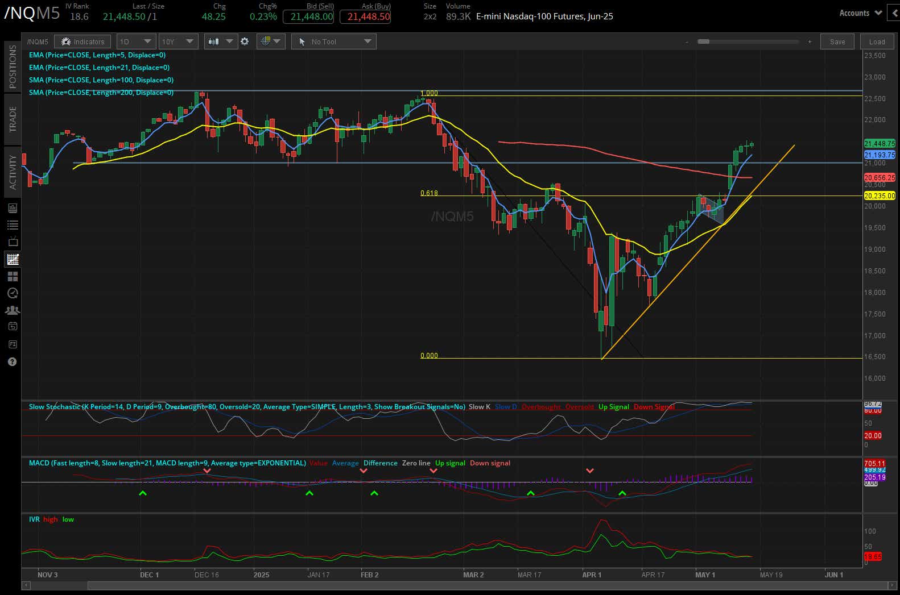Click the stochastic 20.00 oversold tag
The height and width of the screenshot is (595, 900).
873,436
